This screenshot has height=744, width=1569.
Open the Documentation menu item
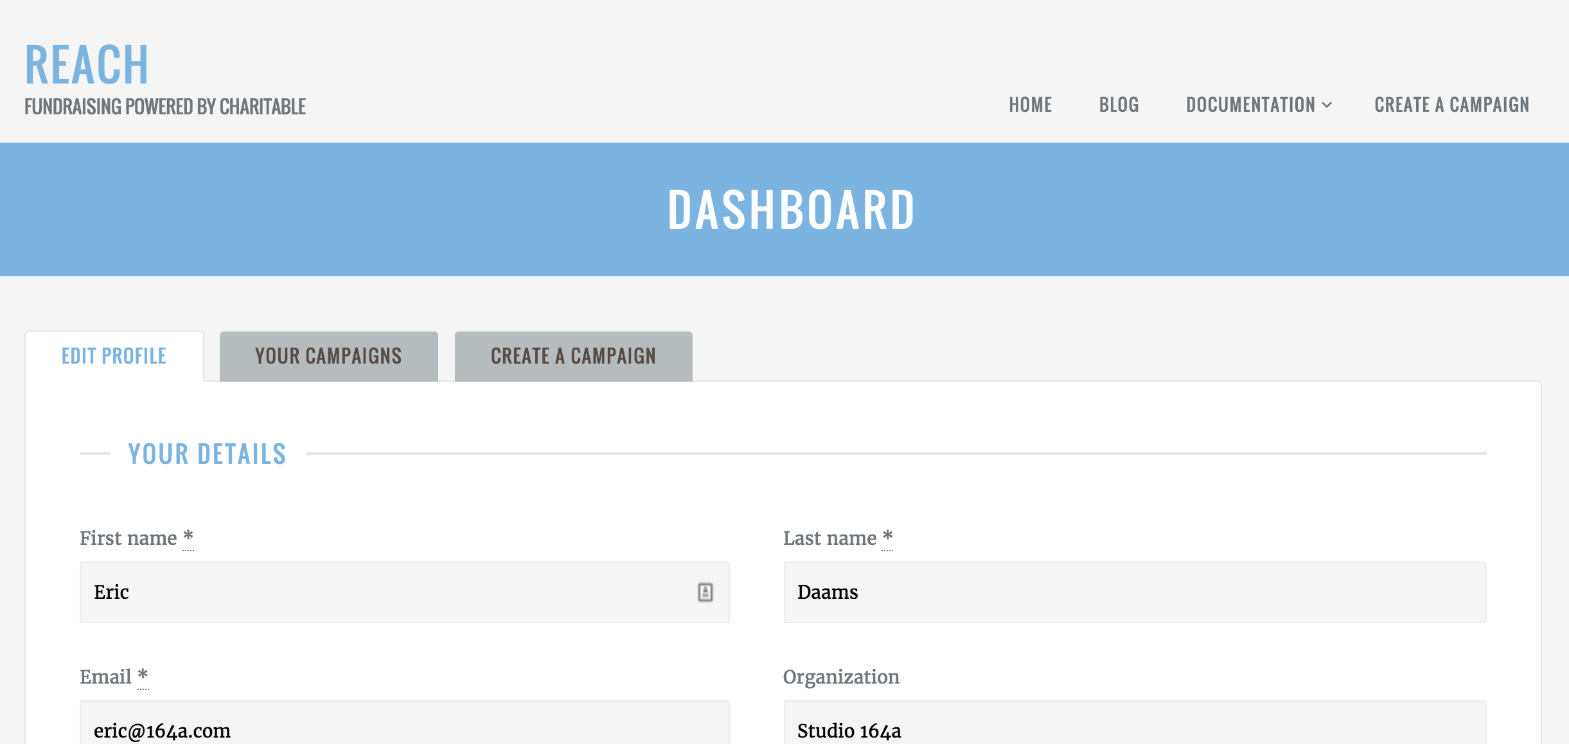coord(1250,105)
